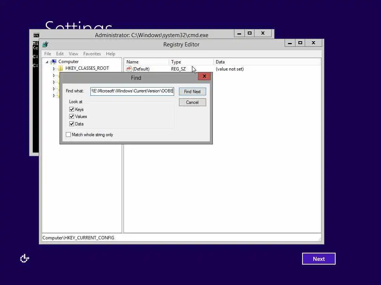Viewport: 381px width, 285px height.
Task: Uncheck the Data checkbox
Action: pos(71,124)
